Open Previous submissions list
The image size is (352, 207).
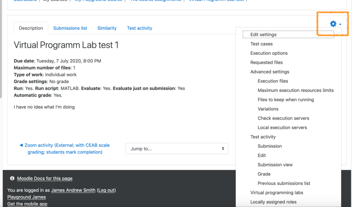click(x=284, y=183)
